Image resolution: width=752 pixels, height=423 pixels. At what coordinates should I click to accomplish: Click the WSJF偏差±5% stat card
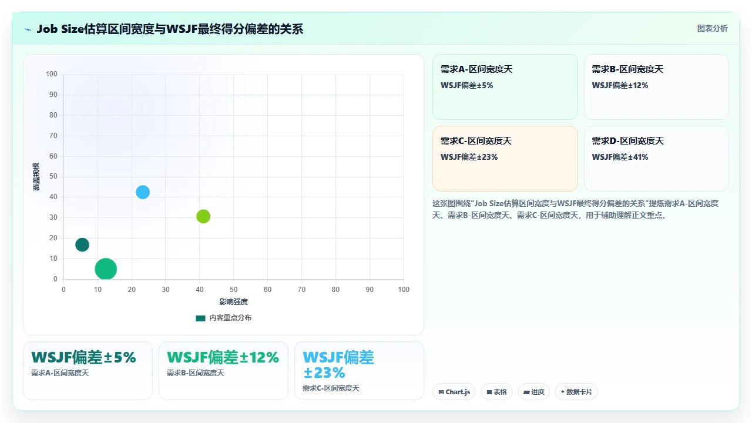(x=88, y=371)
